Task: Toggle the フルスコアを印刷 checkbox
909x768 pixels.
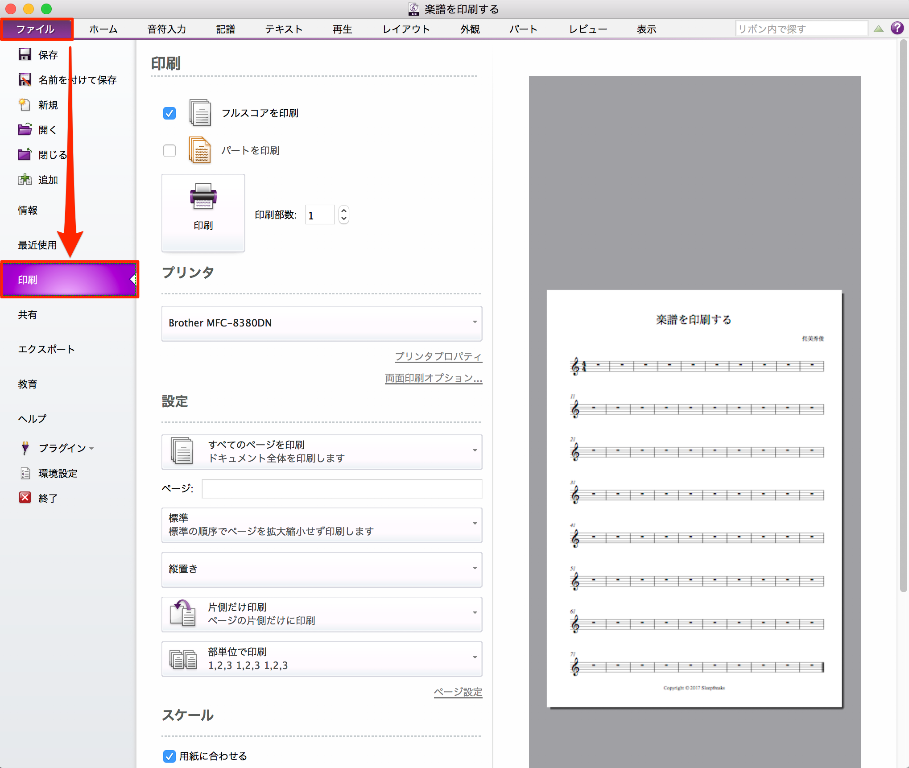Action: [169, 113]
